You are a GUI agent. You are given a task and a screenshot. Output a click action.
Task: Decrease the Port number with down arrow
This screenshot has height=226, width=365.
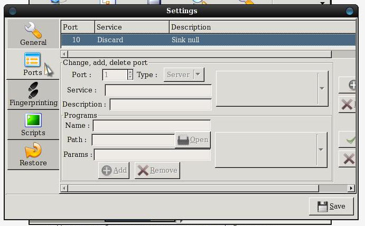pos(130,77)
